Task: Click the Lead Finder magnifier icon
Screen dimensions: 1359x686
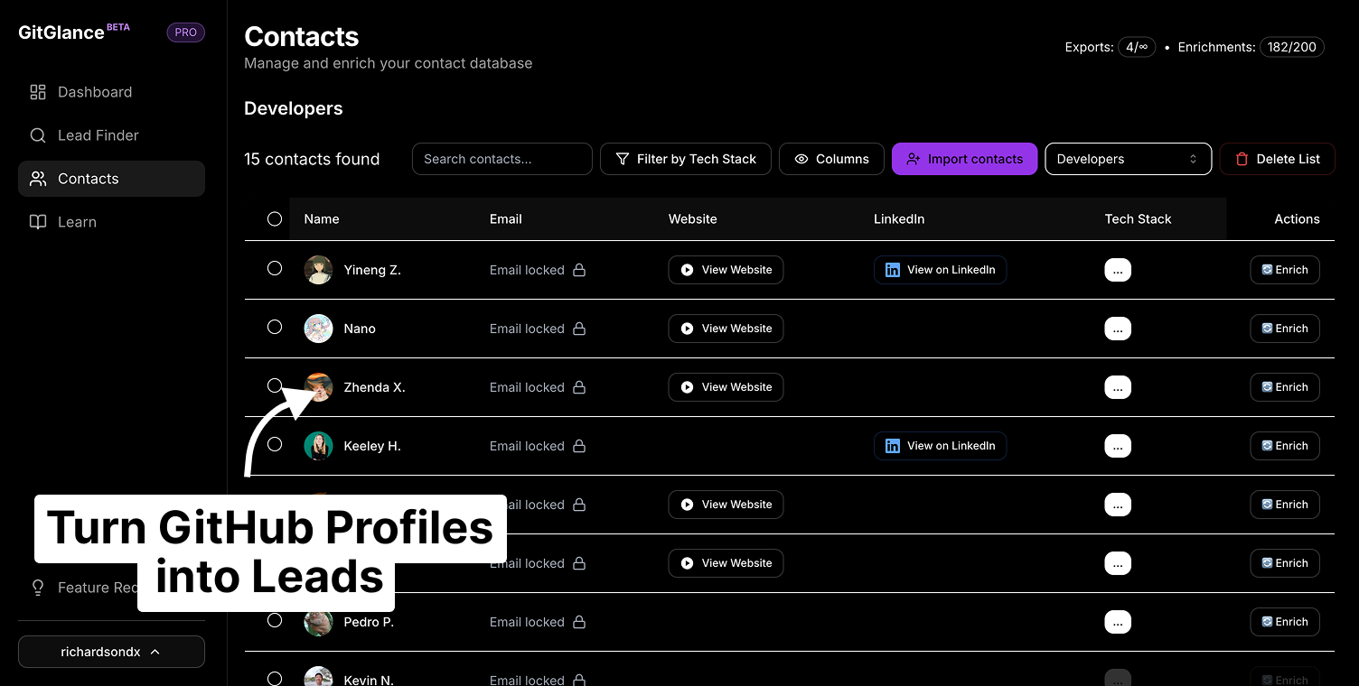Action: [x=38, y=135]
